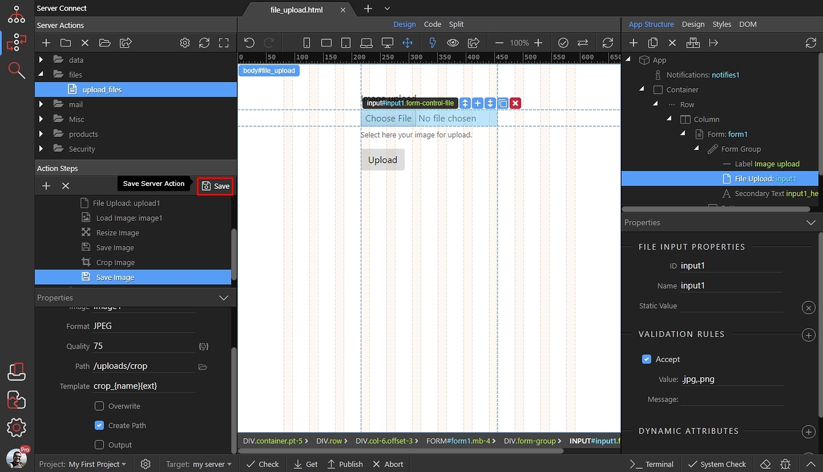Open the Styles tab
Screen dimensions: 823x472
(722, 24)
